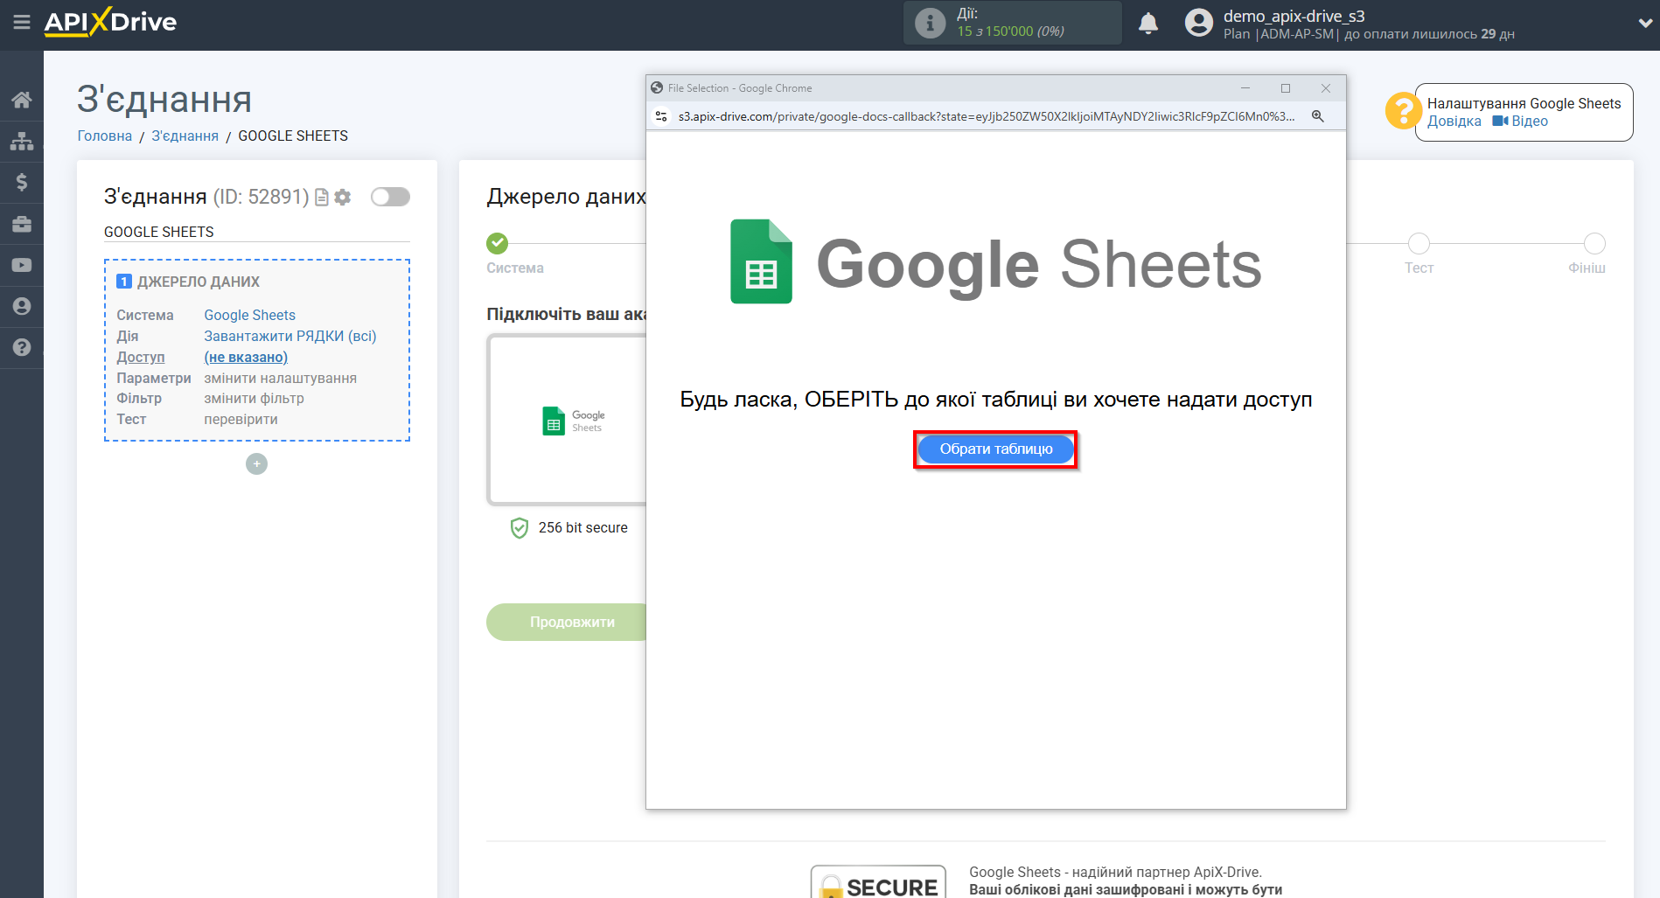The width and height of the screenshot is (1660, 898).
Task: Open the Довідка help link
Action: pyautogui.click(x=1454, y=121)
